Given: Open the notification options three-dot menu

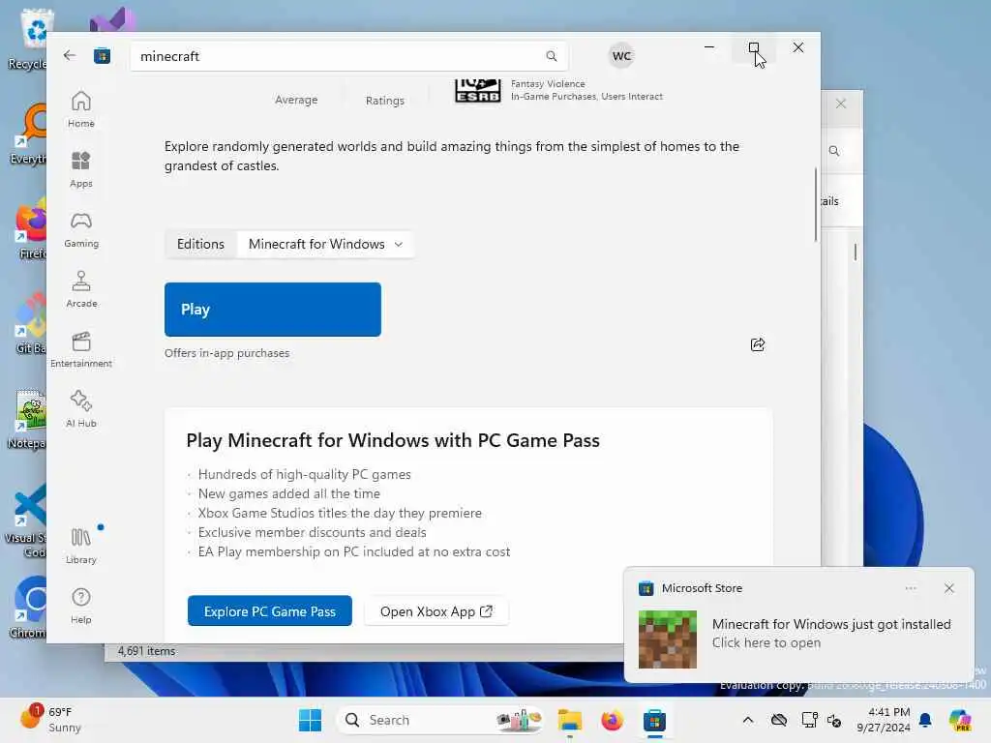Looking at the screenshot, I should (910, 588).
